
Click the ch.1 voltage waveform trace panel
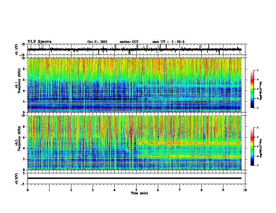point(136,49)
